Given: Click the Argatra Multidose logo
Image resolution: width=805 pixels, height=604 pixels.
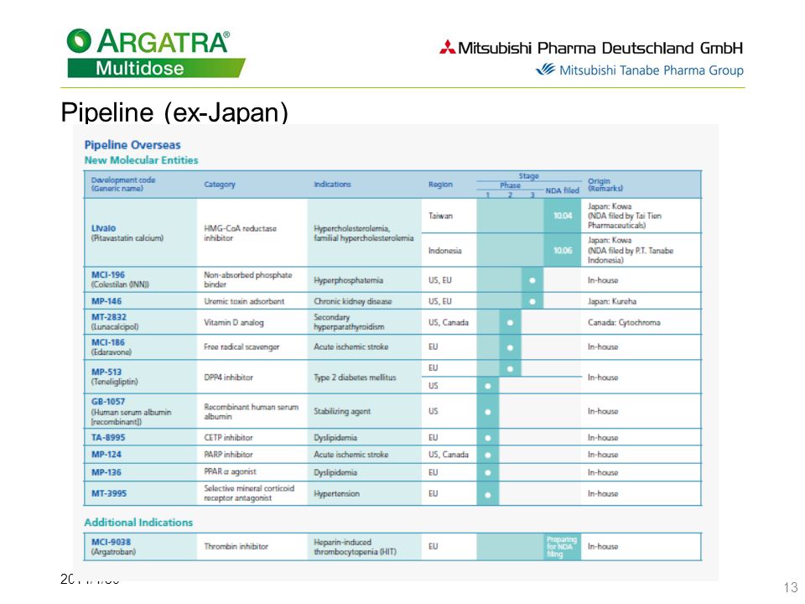Looking at the screenshot, I should click(156, 53).
